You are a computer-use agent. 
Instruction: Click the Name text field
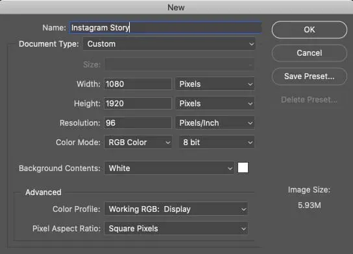(165, 28)
